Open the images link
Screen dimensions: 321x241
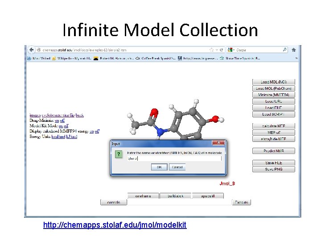click(x=35, y=115)
